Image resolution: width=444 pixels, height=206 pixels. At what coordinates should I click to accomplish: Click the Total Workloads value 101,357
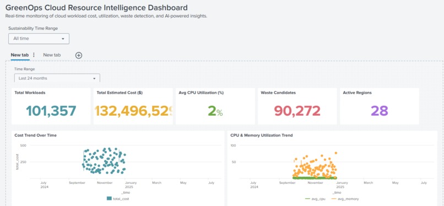(x=51, y=111)
